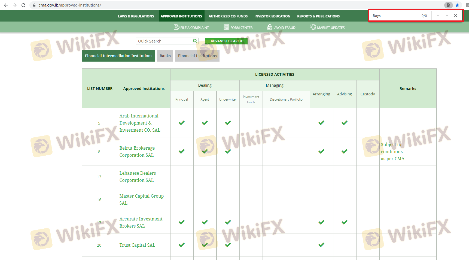Go to next find result arrow
Image resolution: width=469 pixels, height=260 pixels.
pyautogui.click(x=447, y=16)
